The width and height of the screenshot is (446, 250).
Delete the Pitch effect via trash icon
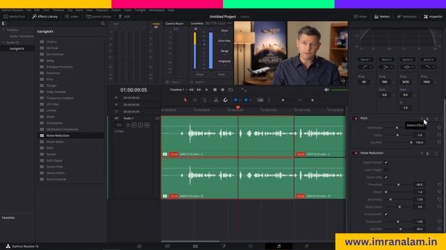[x=427, y=119]
